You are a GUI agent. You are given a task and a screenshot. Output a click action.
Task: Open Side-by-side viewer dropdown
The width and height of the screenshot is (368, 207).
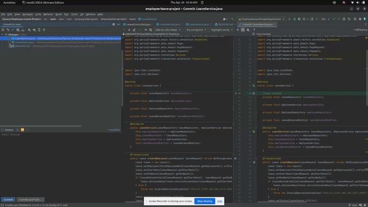167,30
